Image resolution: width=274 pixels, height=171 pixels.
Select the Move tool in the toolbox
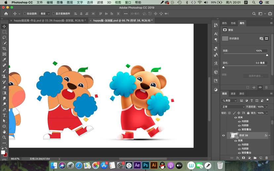pyautogui.click(x=4, y=26)
